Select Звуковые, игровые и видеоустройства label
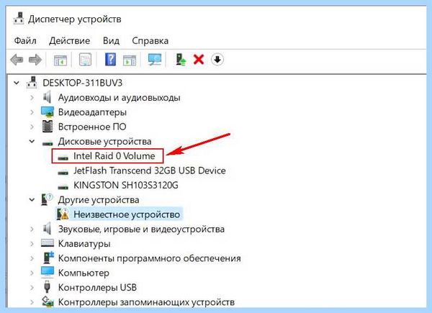The height and width of the screenshot is (313, 432). 141,229
